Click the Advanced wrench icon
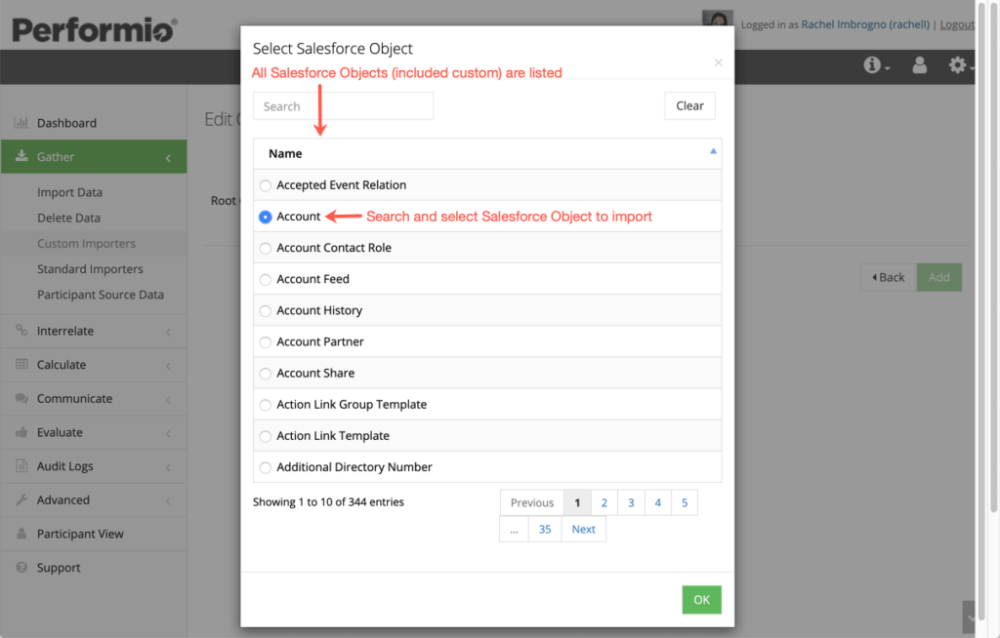 click(21, 499)
